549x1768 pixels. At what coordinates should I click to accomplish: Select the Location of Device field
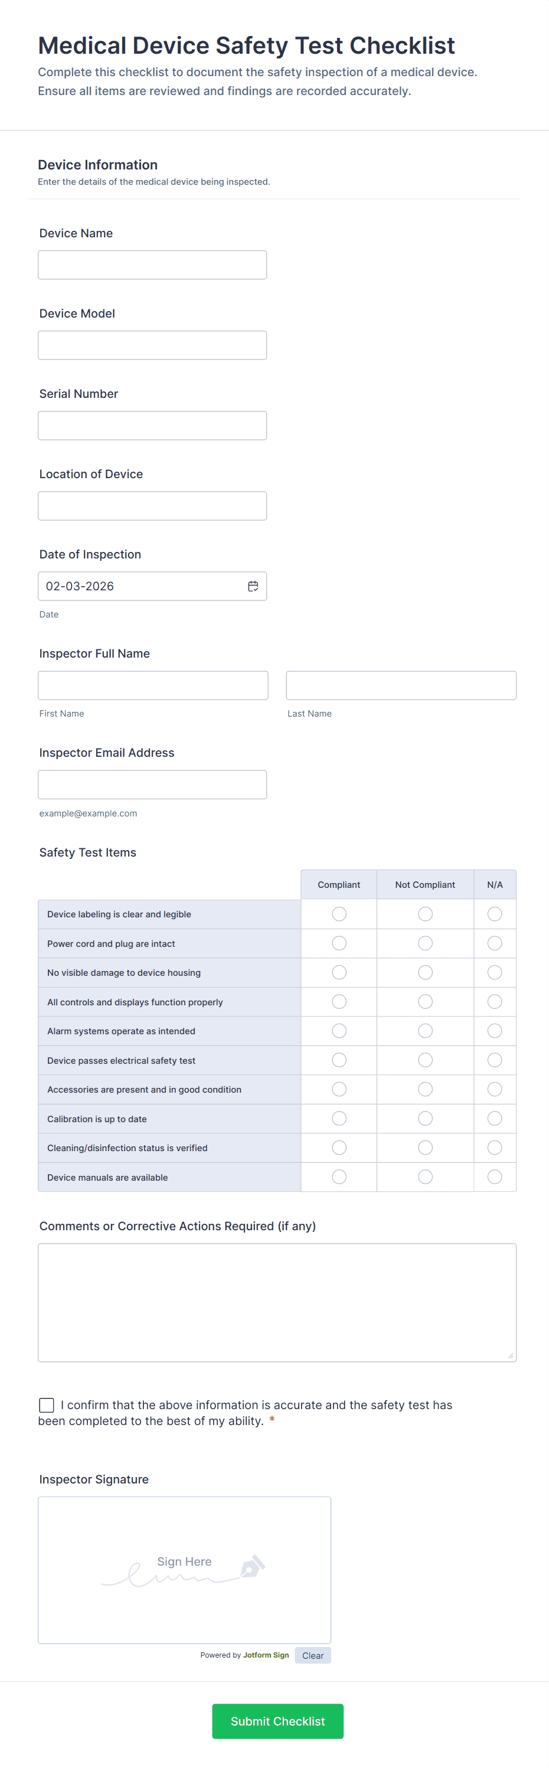point(152,506)
